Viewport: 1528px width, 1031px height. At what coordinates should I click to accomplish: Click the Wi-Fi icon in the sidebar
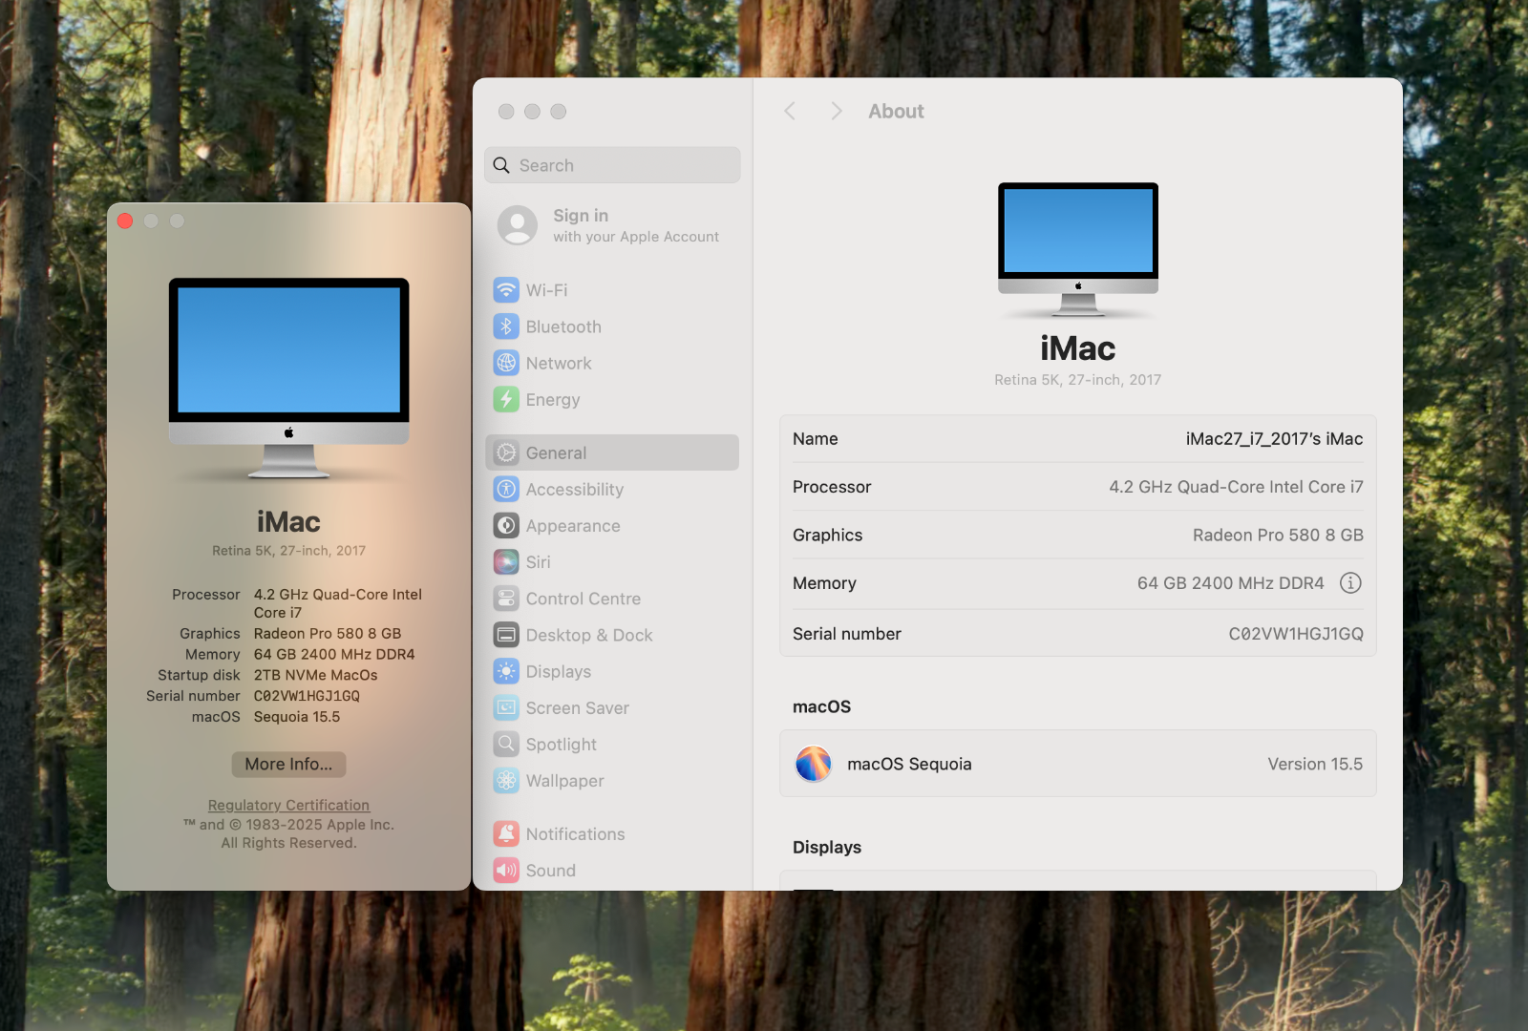pyautogui.click(x=506, y=290)
